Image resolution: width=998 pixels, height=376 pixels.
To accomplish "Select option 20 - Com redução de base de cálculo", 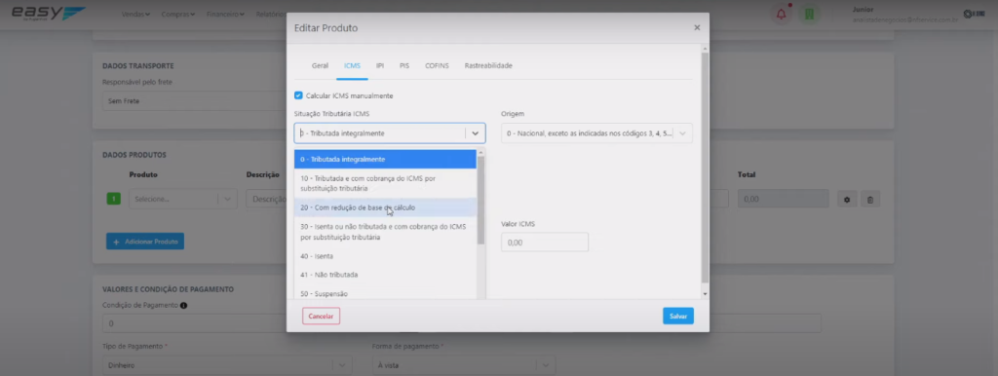I will point(385,207).
